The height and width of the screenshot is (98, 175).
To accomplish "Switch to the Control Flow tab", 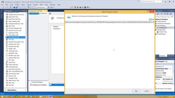I will 34,13.
